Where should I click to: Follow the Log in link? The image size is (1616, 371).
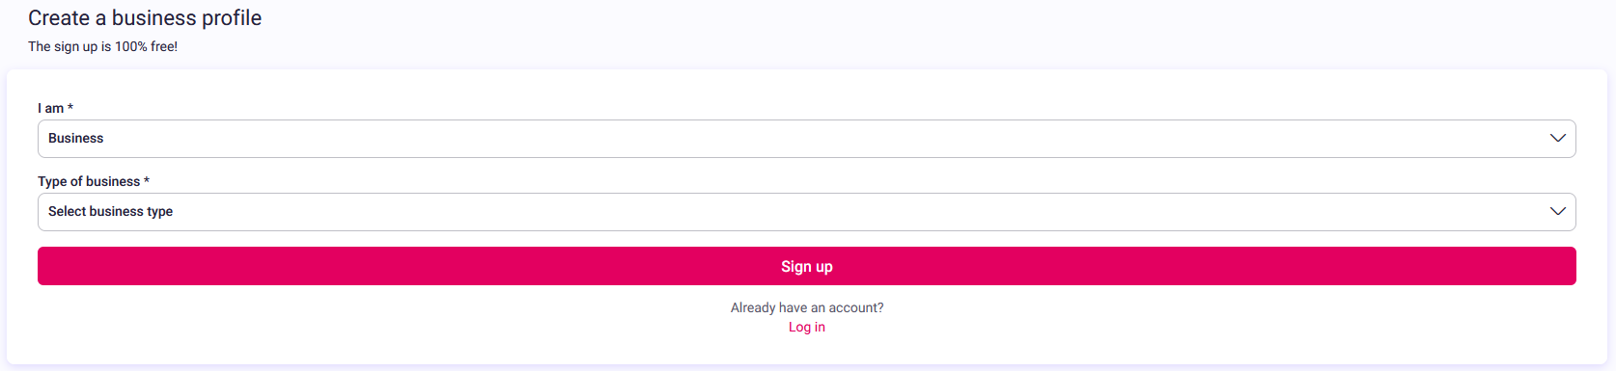tap(807, 327)
